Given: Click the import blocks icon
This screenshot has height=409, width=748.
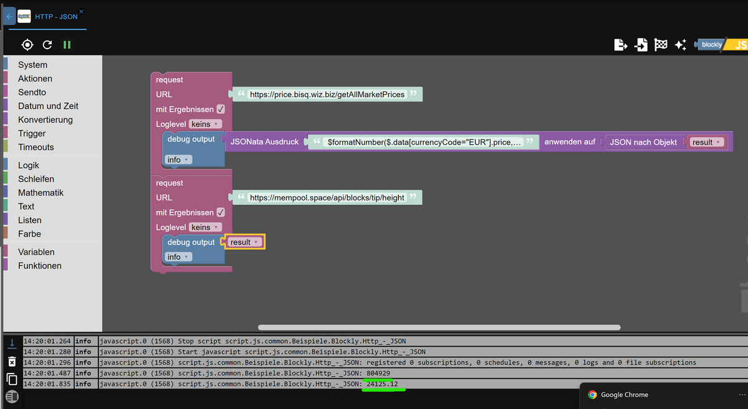Looking at the screenshot, I should pos(641,45).
